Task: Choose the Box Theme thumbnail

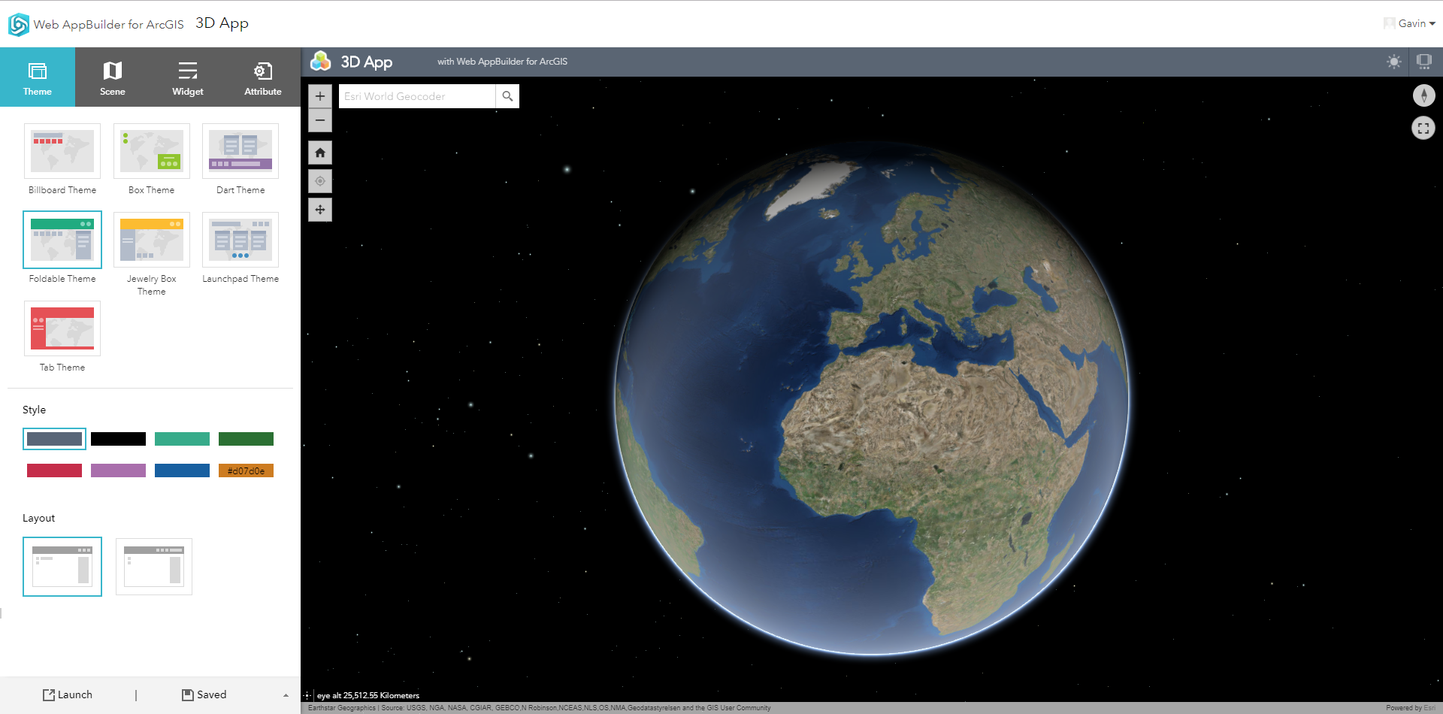Action: click(x=152, y=151)
